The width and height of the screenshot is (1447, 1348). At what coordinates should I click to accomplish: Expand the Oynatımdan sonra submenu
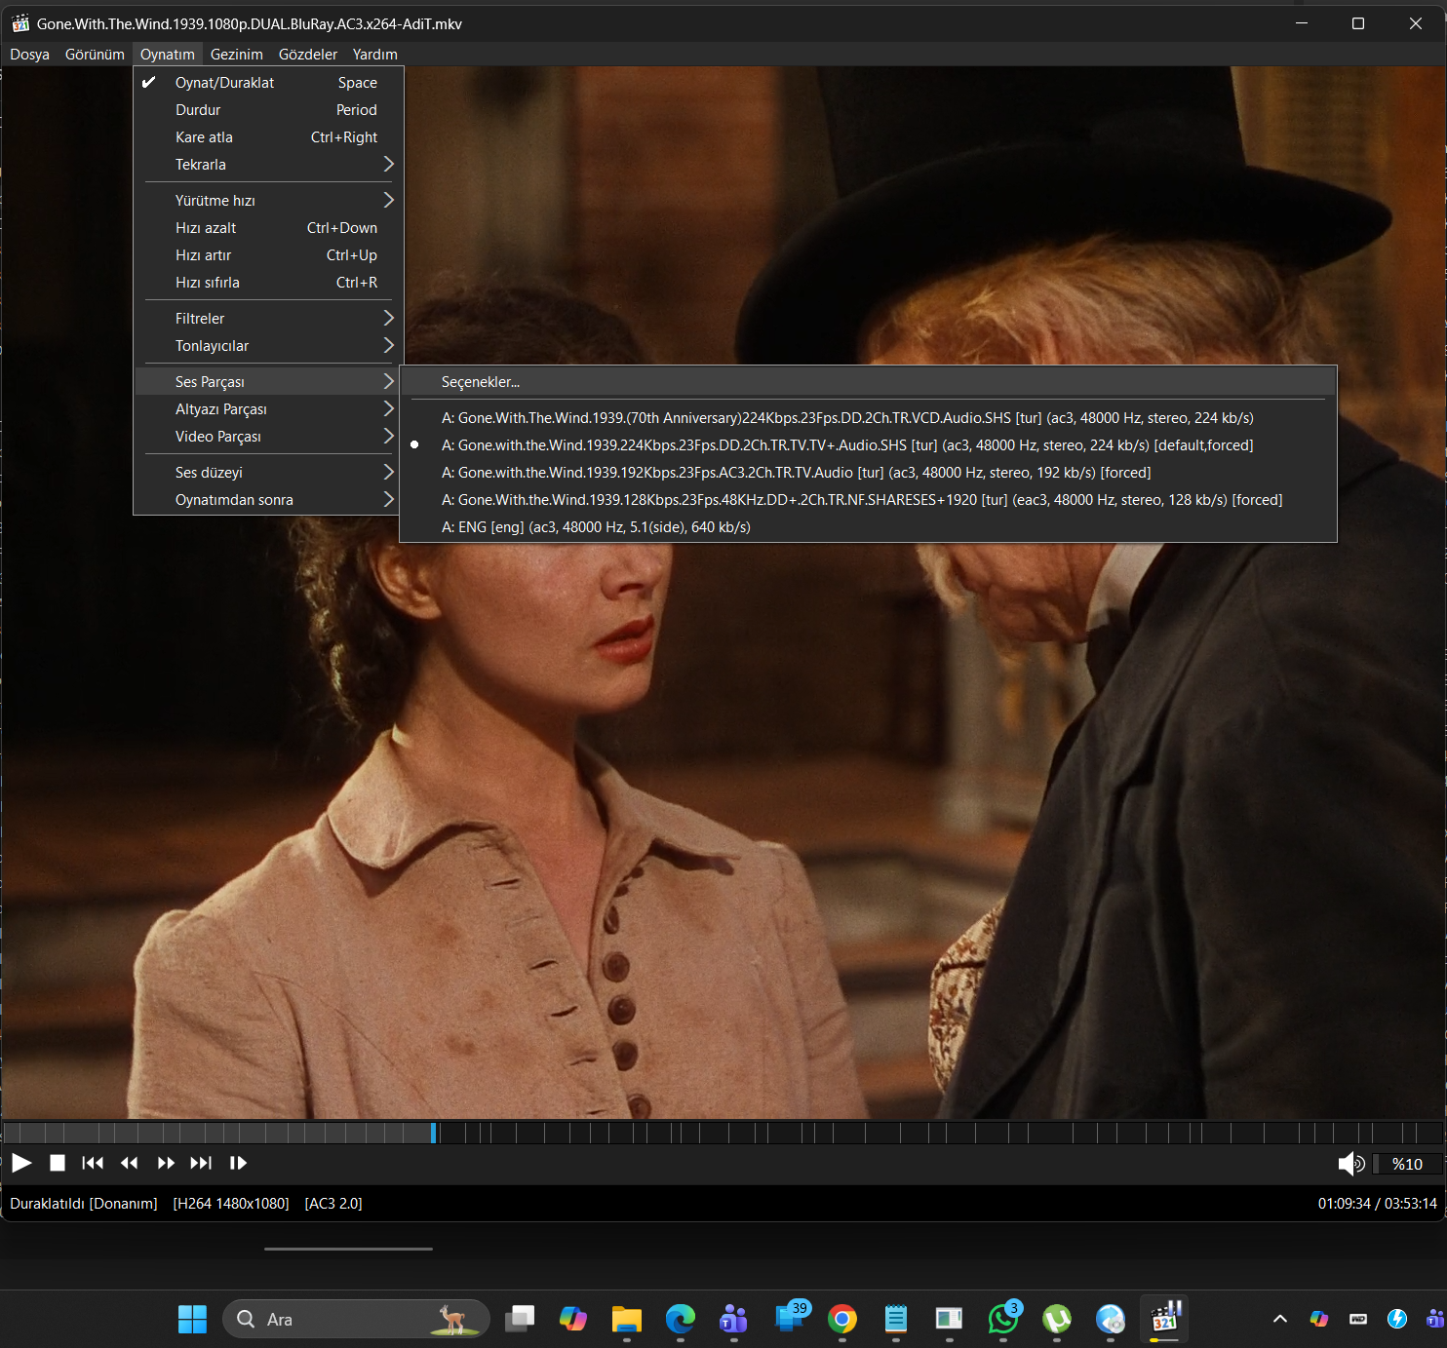coord(269,500)
